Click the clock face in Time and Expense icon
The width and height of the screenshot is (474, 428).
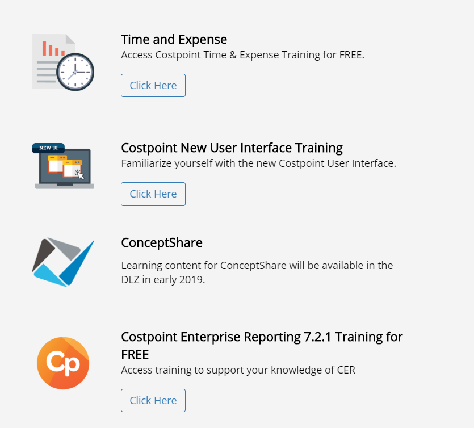tap(75, 72)
